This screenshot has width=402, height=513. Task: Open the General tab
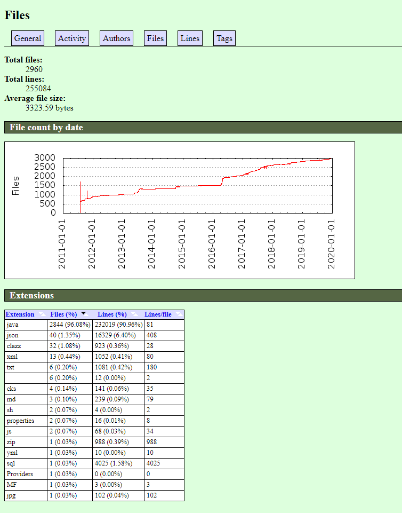[x=28, y=38]
